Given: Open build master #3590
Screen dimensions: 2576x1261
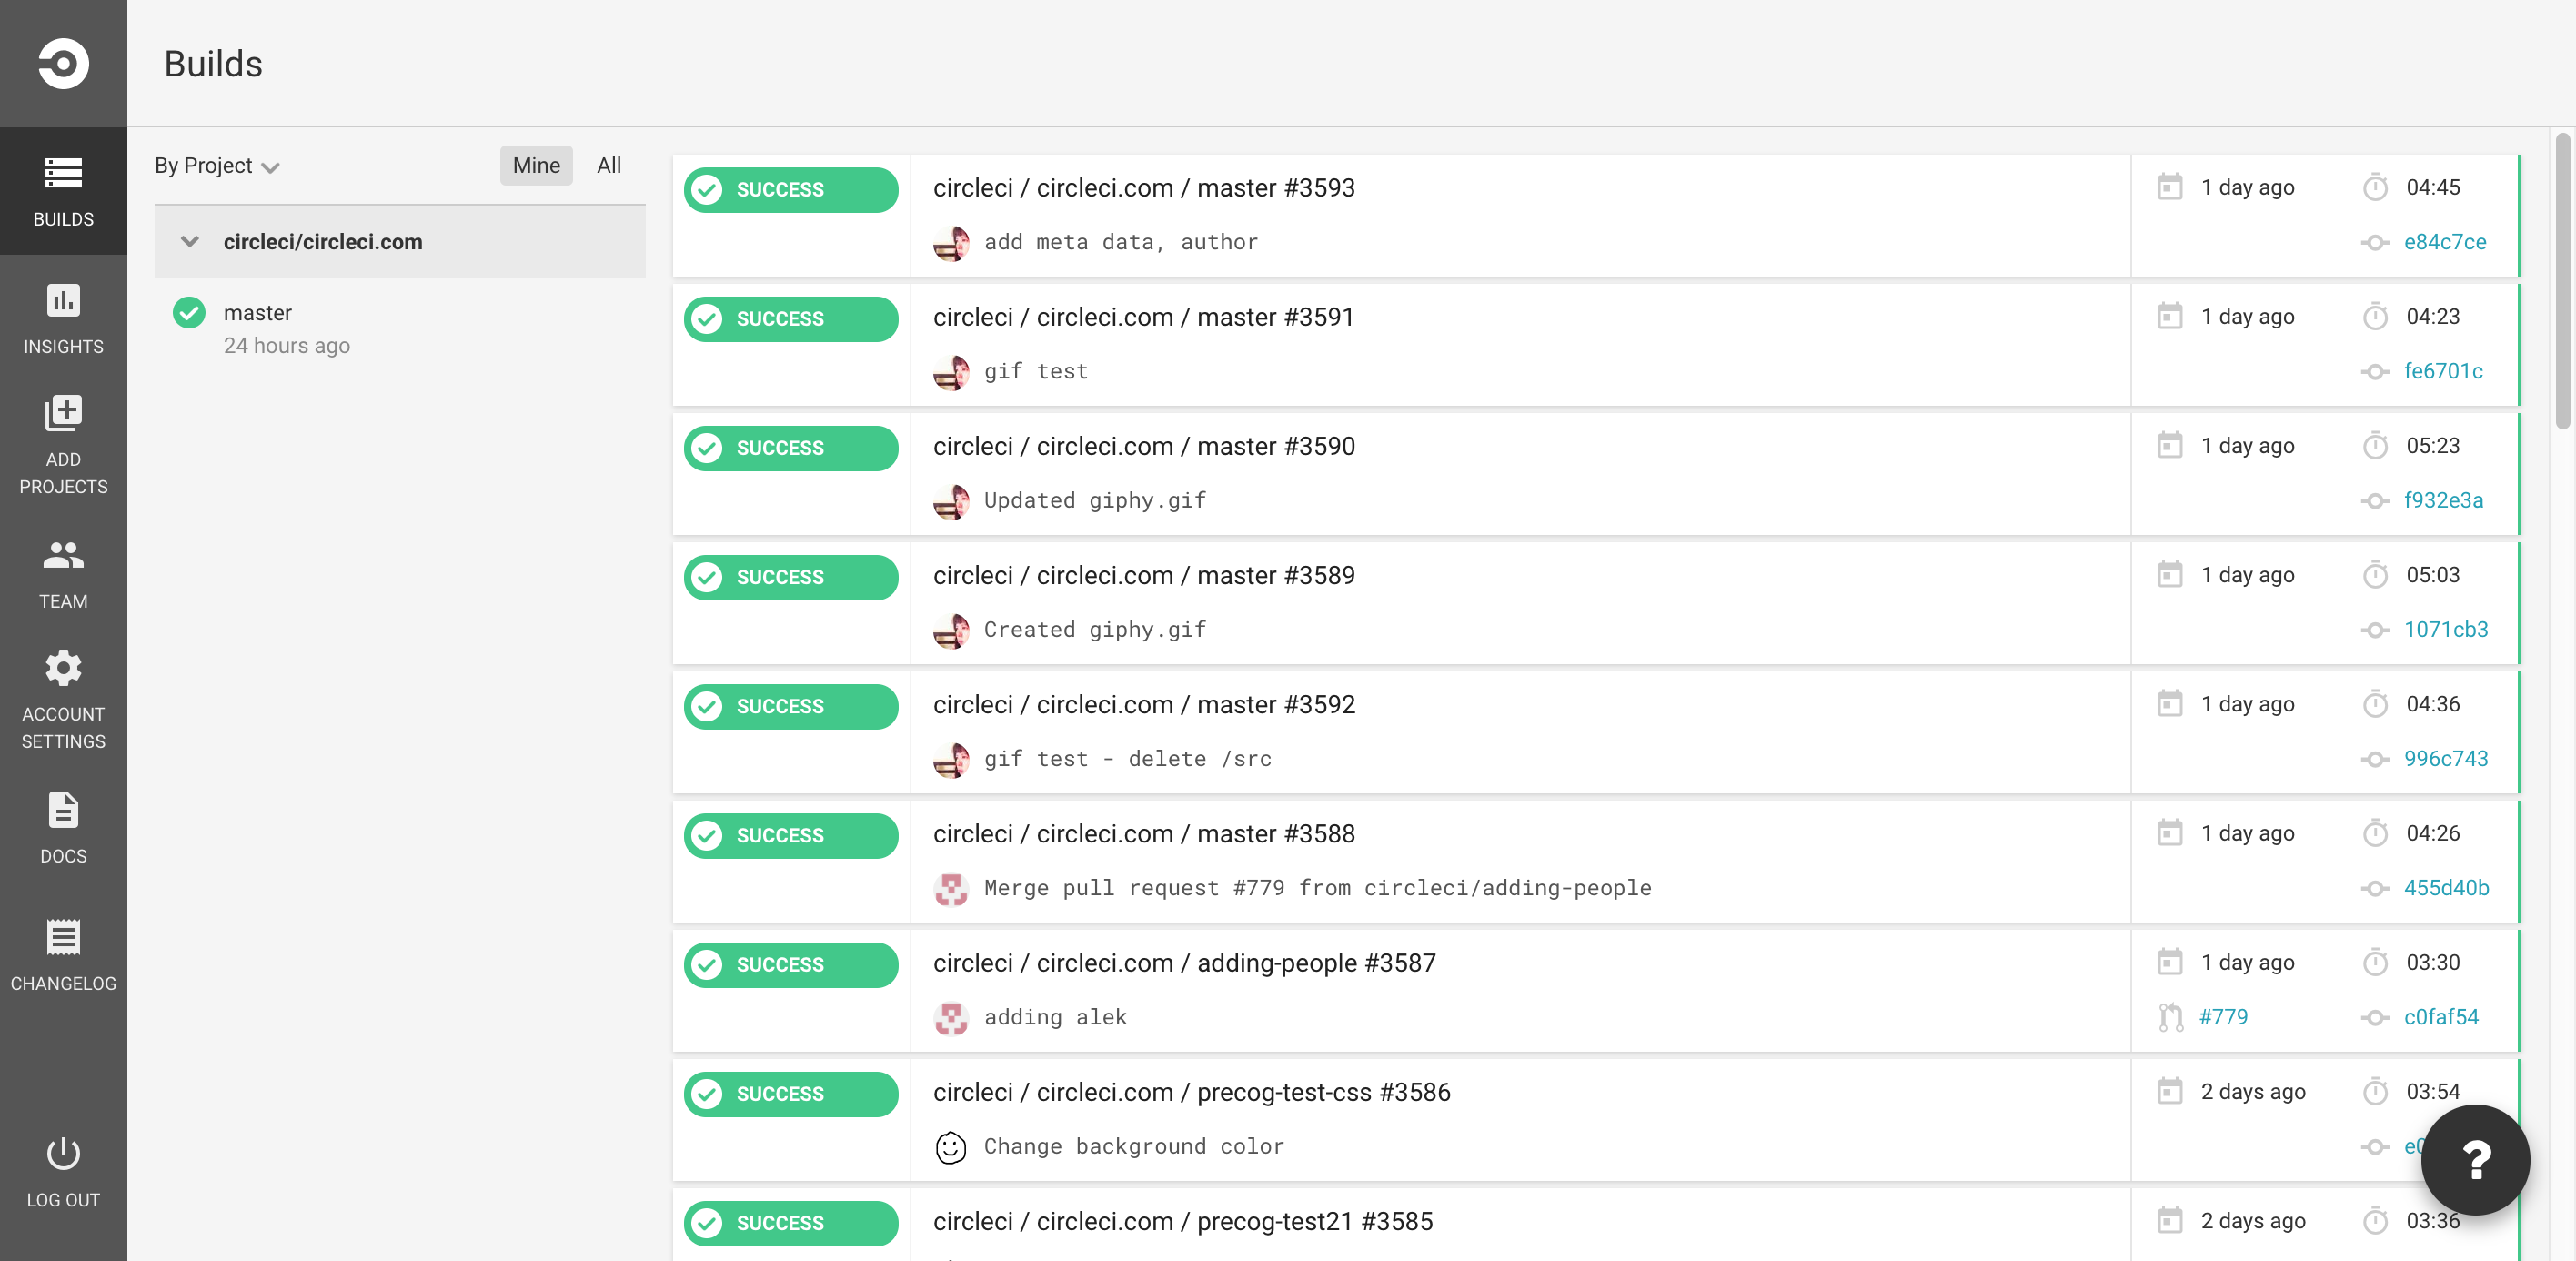Looking at the screenshot, I should coord(1143,446).
